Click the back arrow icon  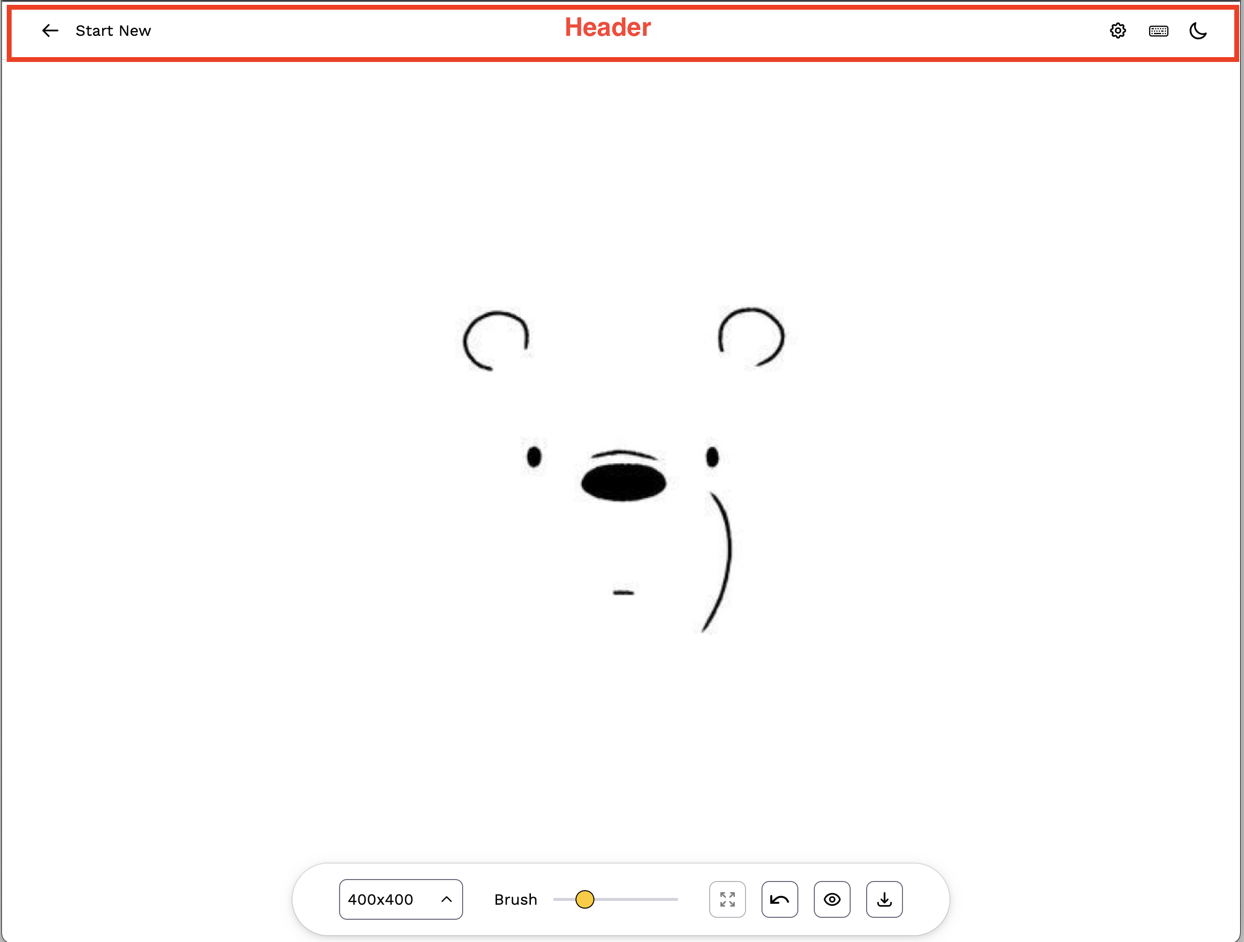[50, 31]
